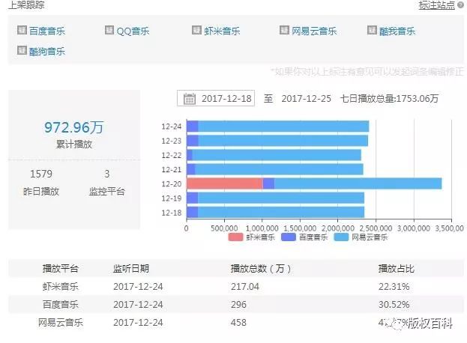The image size is (467, 343).
Task: Click the icon beside 虾米音乐 link
Action: click(x=196, y=30)
